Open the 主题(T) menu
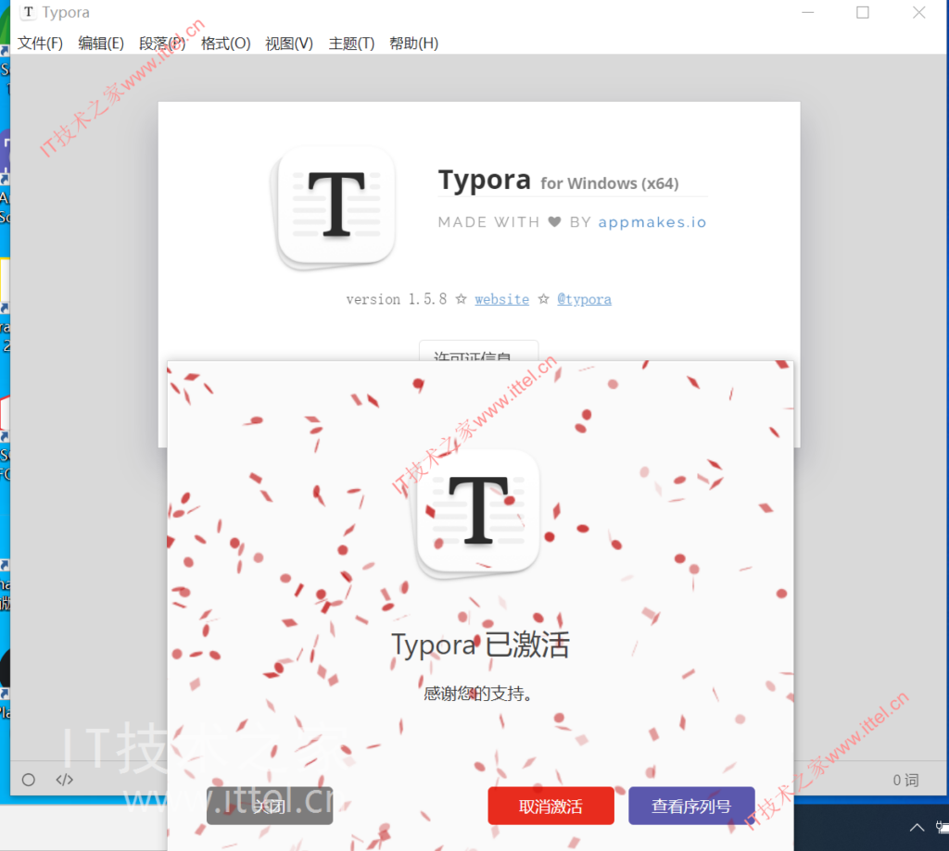The height and width of the screenshot is (851, 949). point(351,43)
